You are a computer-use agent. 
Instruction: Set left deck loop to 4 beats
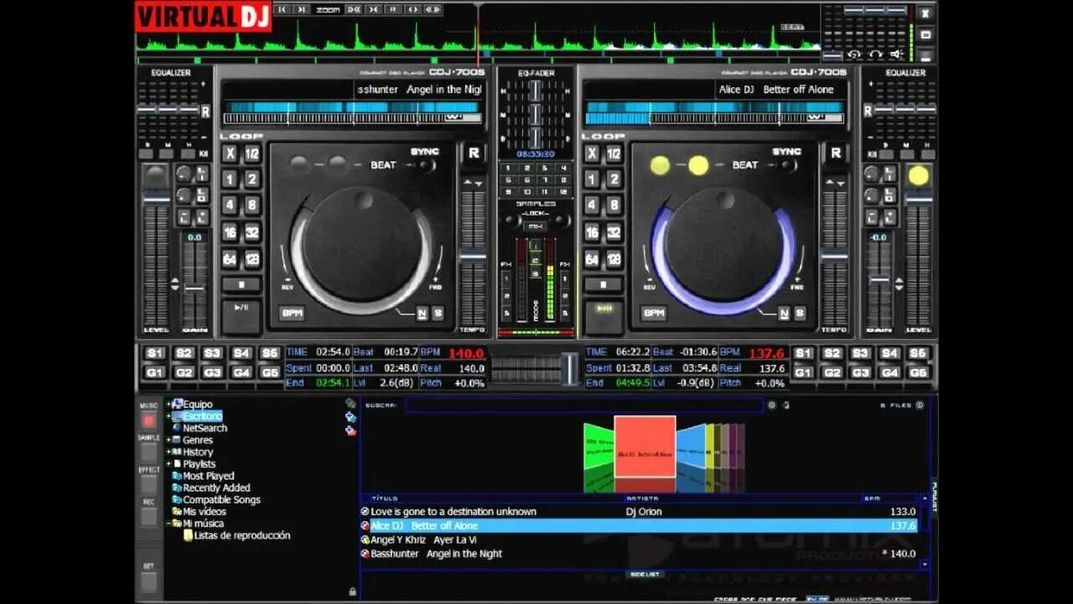coord(230,206)
